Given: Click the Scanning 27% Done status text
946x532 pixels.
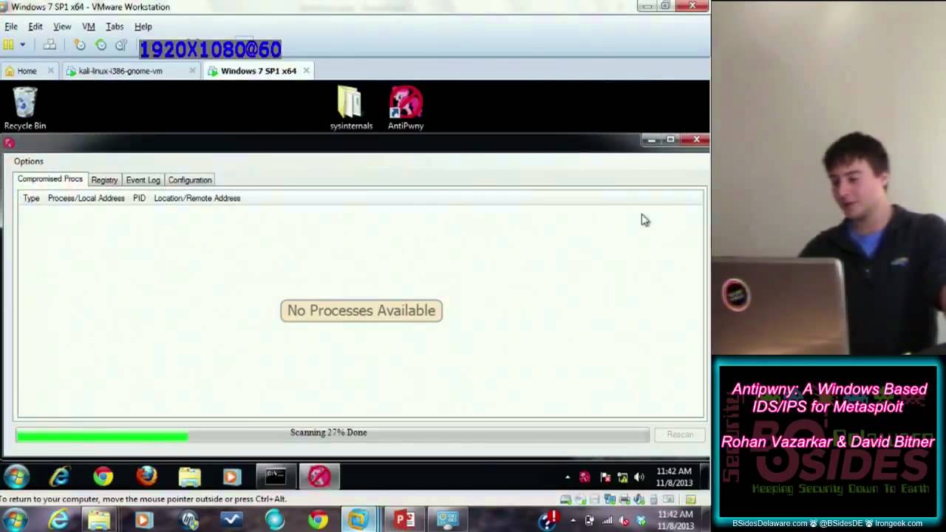Looking at the screenshot, I should (328, 432).
